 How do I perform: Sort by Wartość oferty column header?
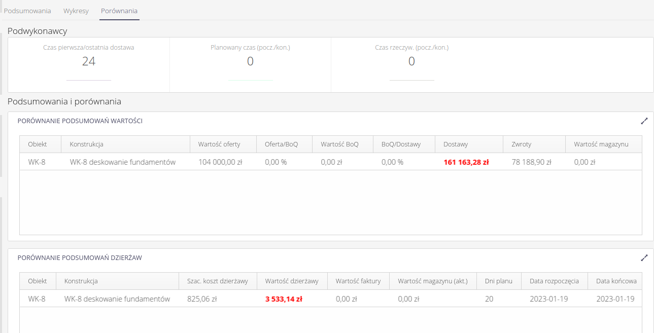(219, 144)
